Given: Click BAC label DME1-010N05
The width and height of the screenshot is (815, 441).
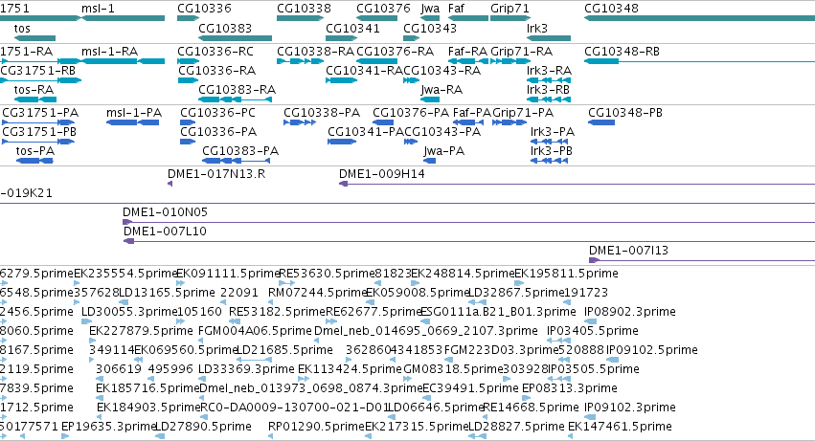Looking at the screenshot, I should [x=166, y=212].
